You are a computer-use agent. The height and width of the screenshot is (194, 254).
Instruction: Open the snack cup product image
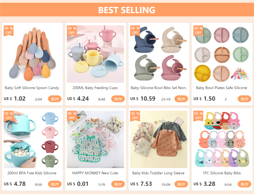32,139
